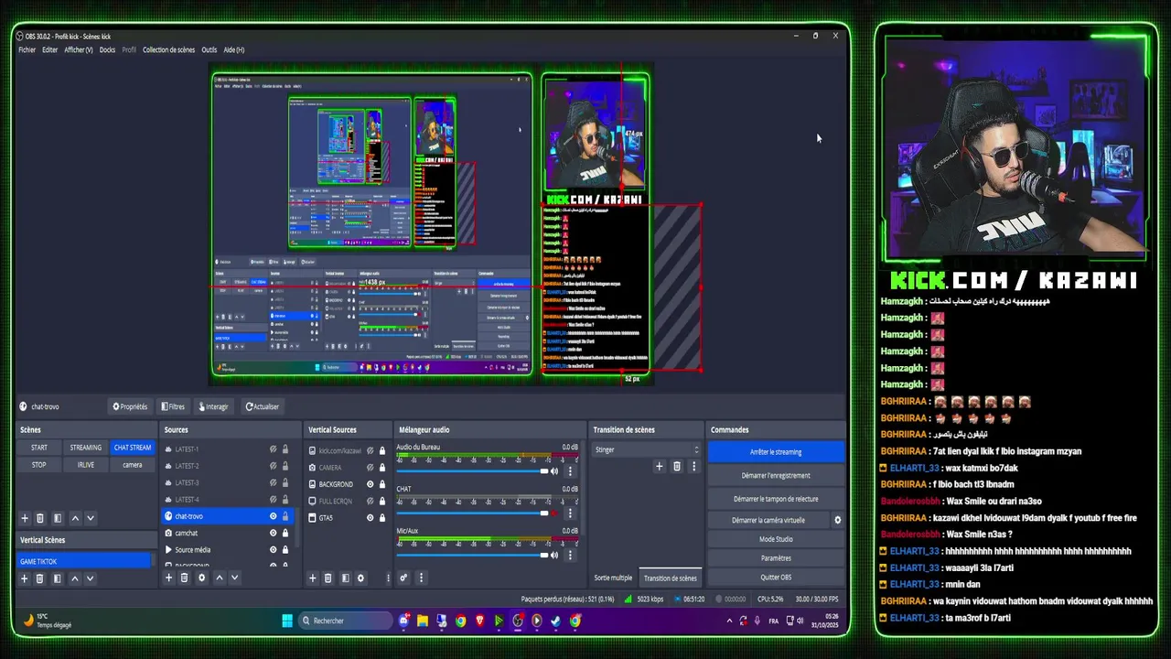The image size is (1171, 659).
Task: Click Démarrer le tampon de relecture
Action: click(776, 499)
